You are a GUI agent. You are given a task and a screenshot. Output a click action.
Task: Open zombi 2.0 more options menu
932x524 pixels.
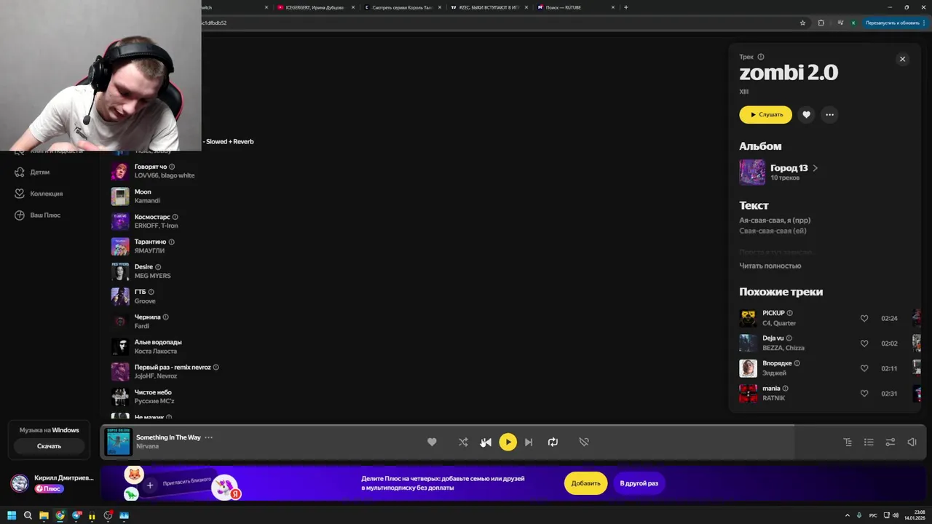[829, 114]
